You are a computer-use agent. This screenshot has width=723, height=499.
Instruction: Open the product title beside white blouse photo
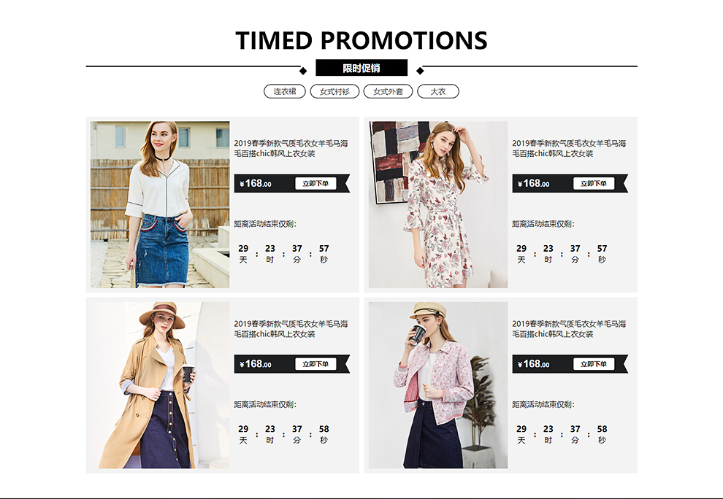(291, 148)
